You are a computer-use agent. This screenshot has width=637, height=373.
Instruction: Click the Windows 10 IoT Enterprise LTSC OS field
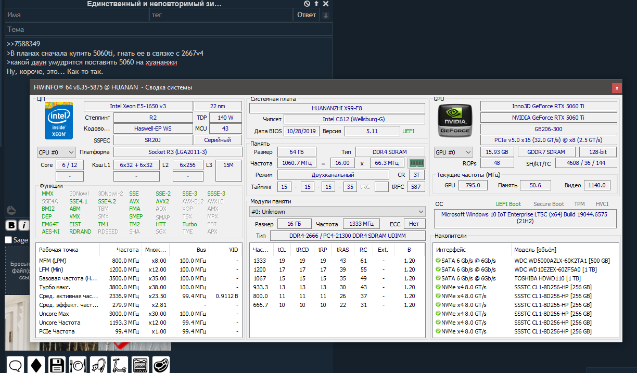click(525, 218)
